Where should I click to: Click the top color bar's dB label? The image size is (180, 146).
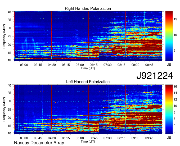click(x=169, y=65)
